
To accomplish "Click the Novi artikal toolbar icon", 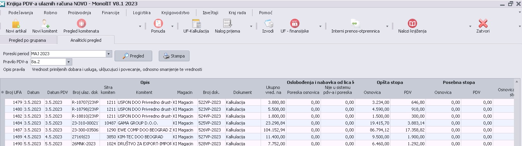I will (x=16, y=23).
